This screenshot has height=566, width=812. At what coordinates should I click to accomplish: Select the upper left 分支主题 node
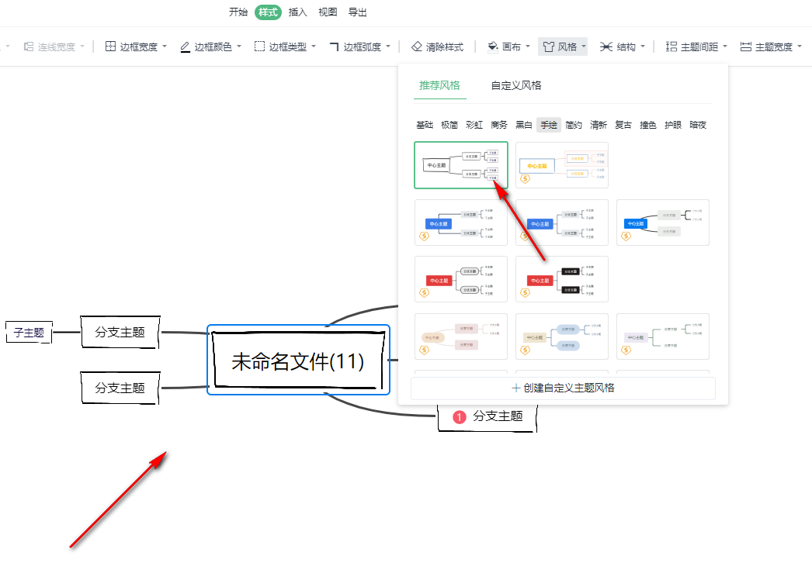click(x=120, y=332)
